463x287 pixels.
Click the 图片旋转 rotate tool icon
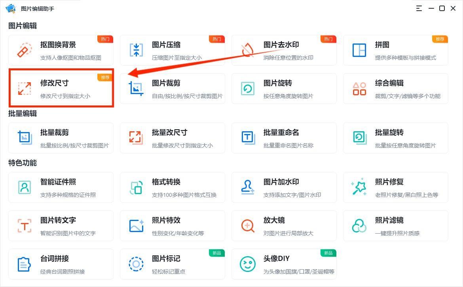click(x=247, y=89)
